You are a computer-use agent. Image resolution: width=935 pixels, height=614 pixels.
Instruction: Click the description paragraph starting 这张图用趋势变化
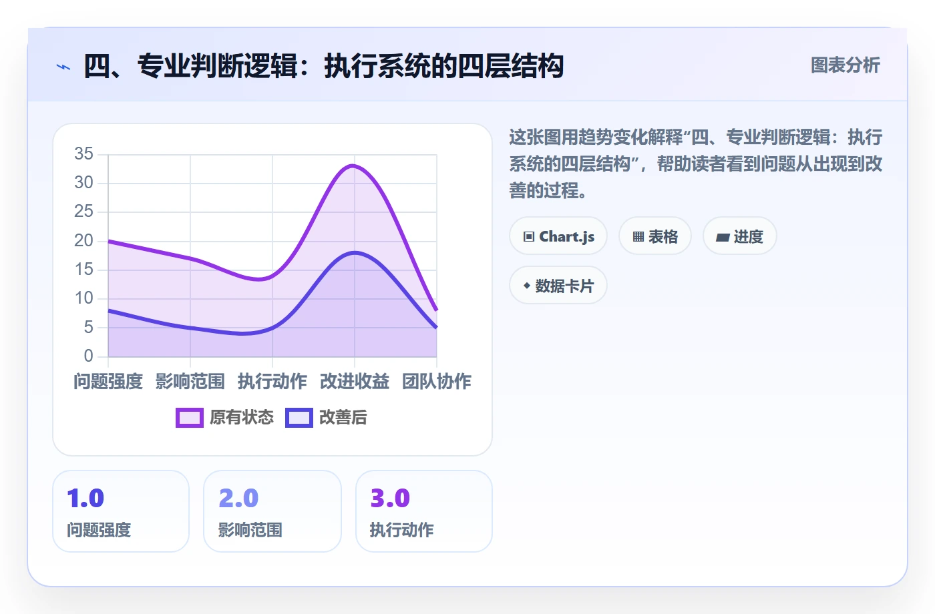coord(696,164)
